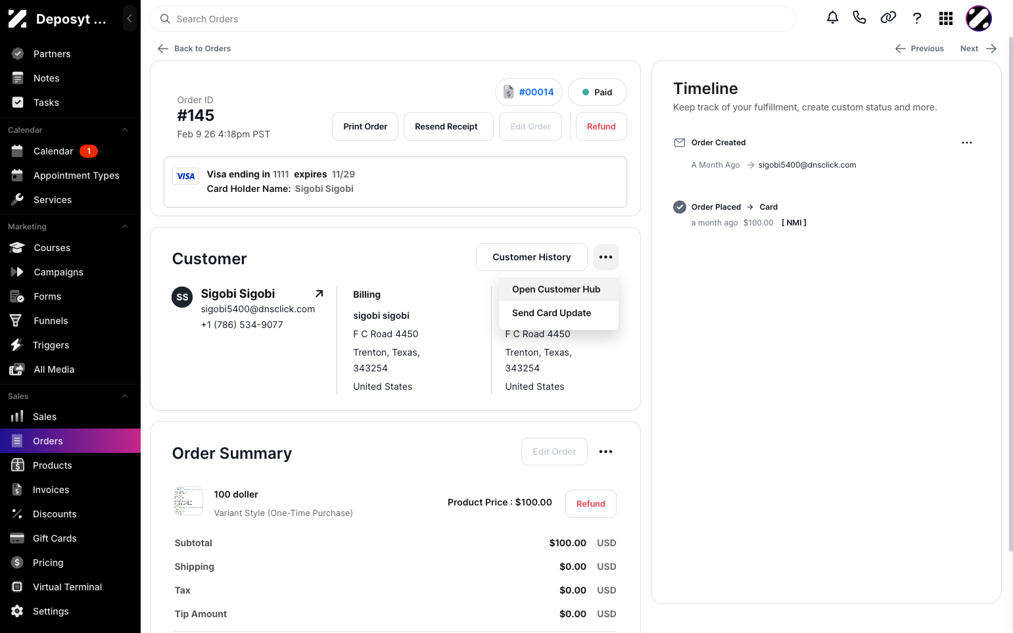Select Open Customer Hub
Image resolution: width=1013 pixels, height=633 pixels.
tap(559, 289)
